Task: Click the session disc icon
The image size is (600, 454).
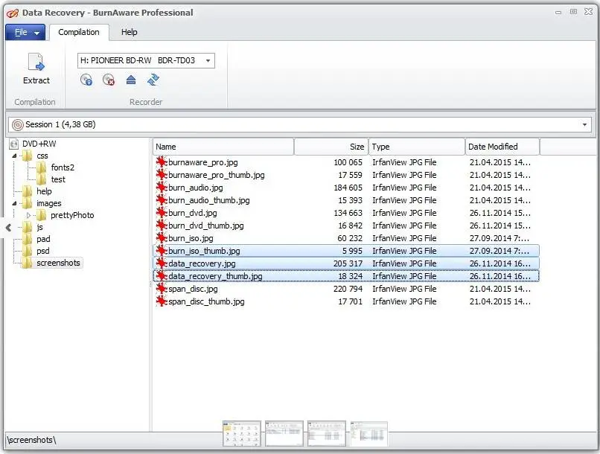Action: [x=18, y=125]
